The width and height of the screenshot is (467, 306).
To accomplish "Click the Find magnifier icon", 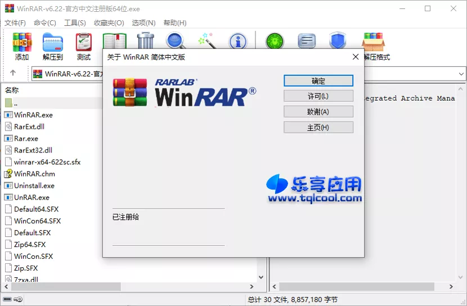I will click(x=176, y=41).
